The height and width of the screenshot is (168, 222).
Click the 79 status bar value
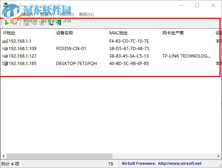coord(111,164)
